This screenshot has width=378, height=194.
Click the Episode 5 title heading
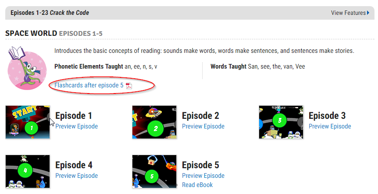pos(200,165)
